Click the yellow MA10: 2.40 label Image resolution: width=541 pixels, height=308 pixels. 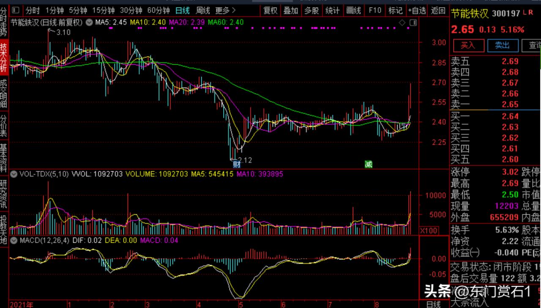click(x=148, y=22)
